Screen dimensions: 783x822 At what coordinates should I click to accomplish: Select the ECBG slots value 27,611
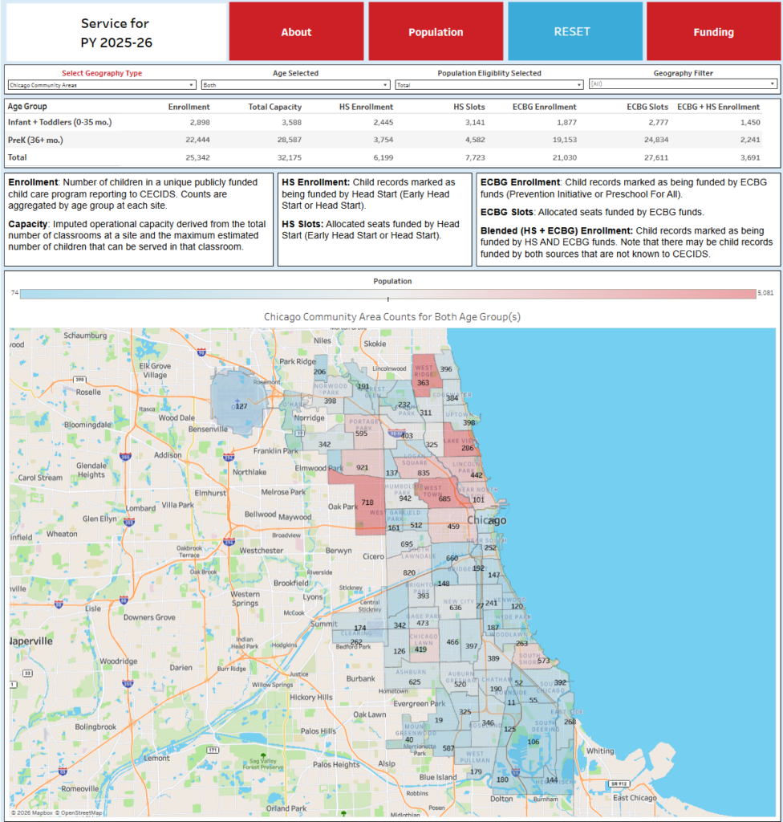click(655, 157)
